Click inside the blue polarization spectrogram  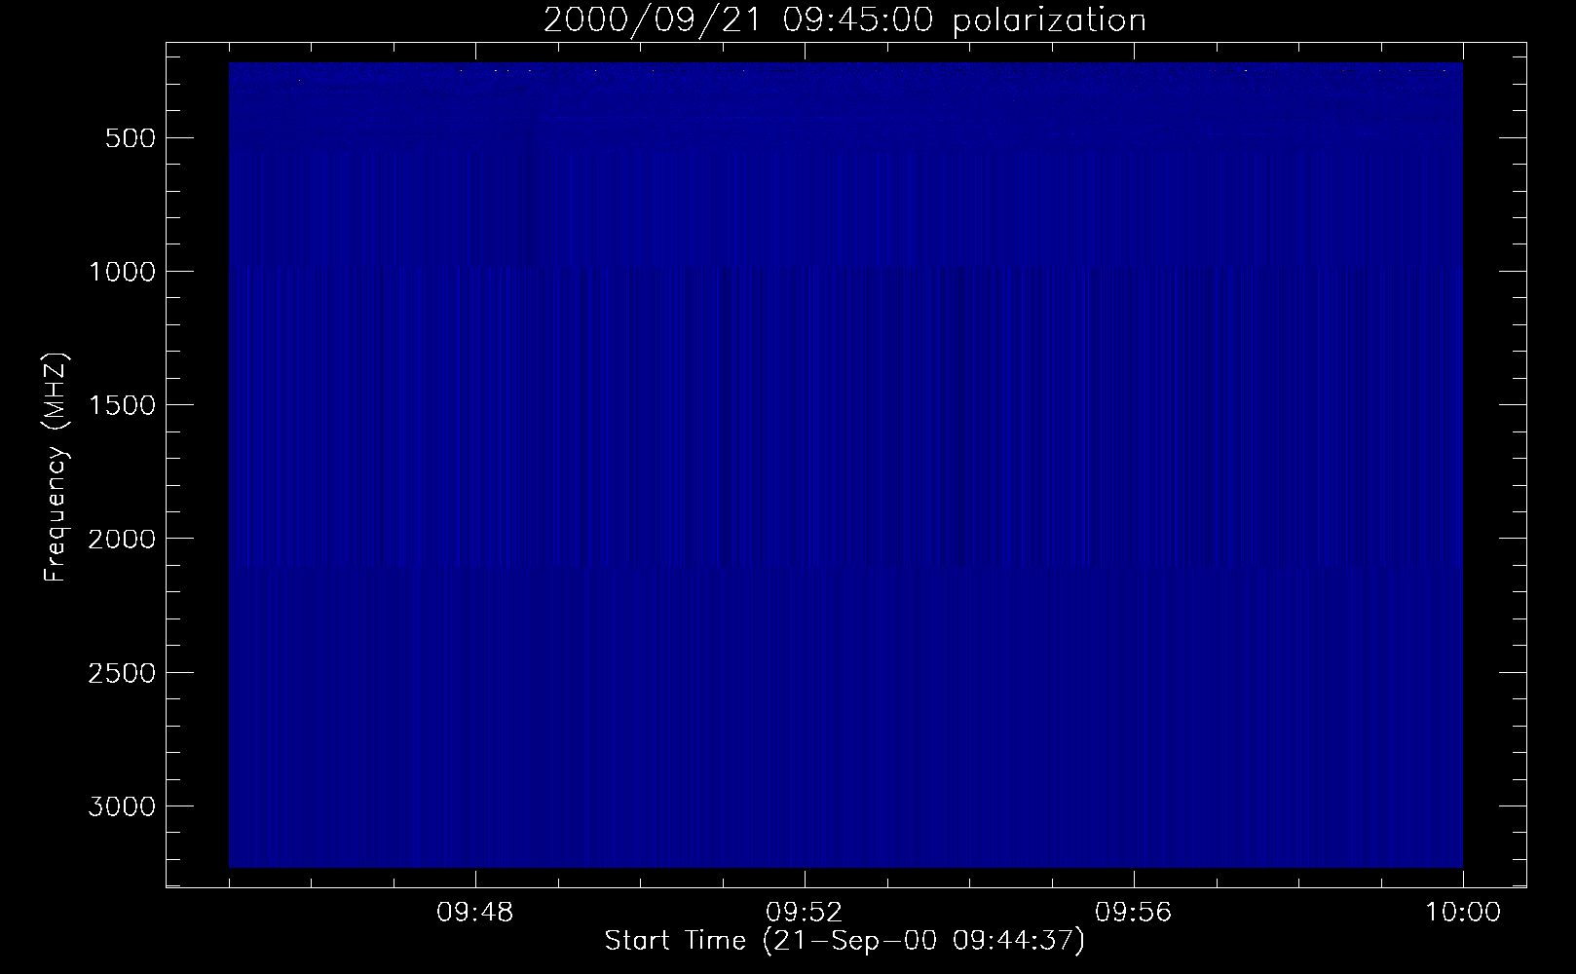(845, 465)
